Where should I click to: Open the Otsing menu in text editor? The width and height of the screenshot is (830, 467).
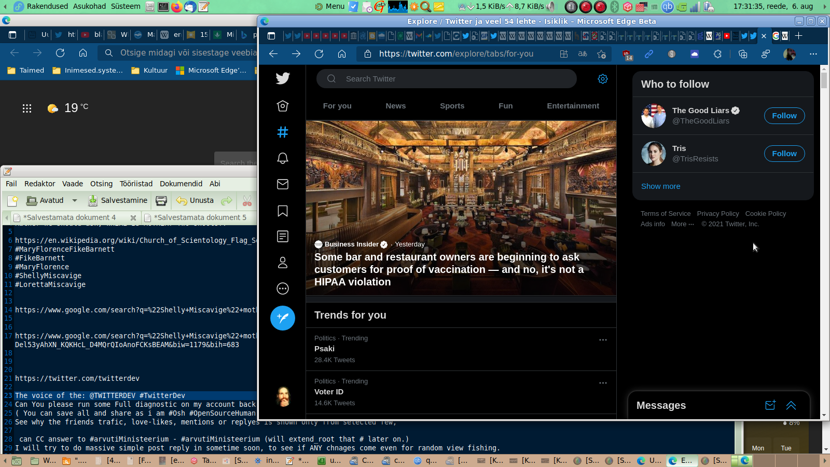click(x=101, y=184)
